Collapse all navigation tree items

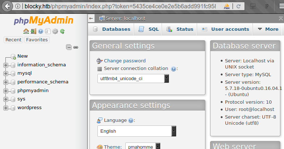click(x=69, y=47)
